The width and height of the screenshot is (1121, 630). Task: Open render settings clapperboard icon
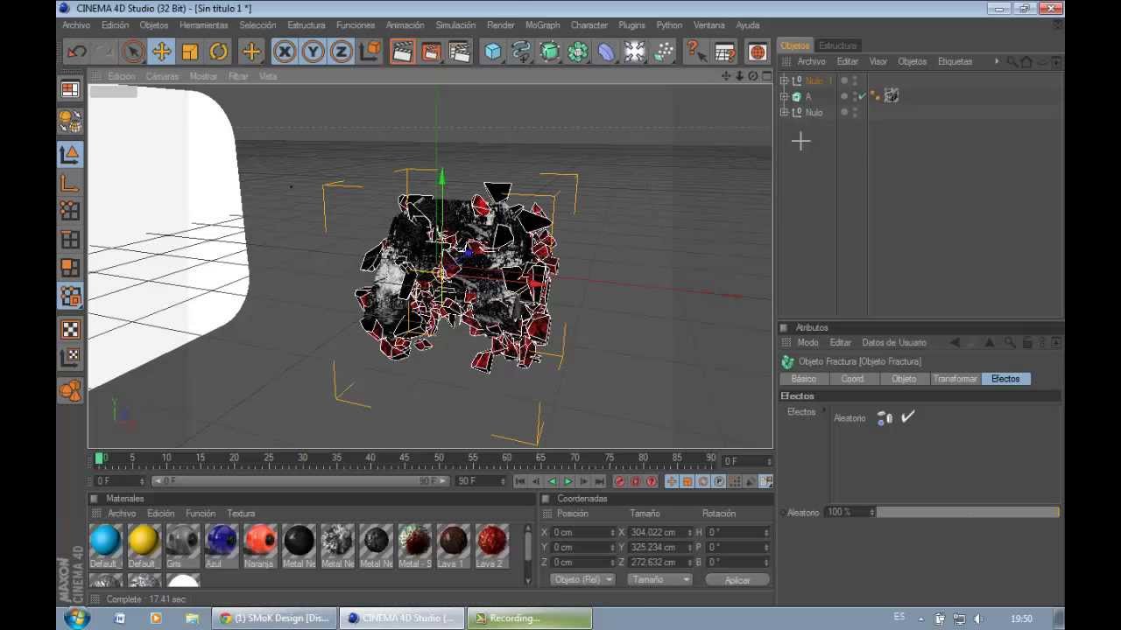pyautogui.click(x=459, y=52)
